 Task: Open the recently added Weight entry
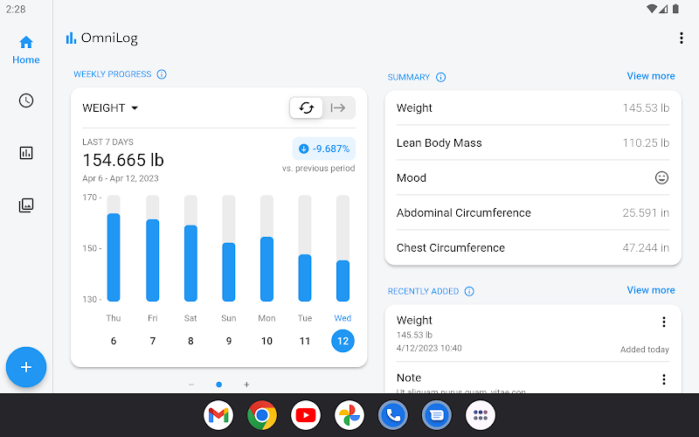533,334
